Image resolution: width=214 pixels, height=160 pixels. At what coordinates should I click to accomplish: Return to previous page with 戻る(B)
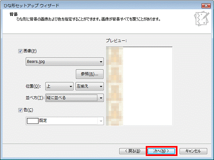click(x=132, y=151)
